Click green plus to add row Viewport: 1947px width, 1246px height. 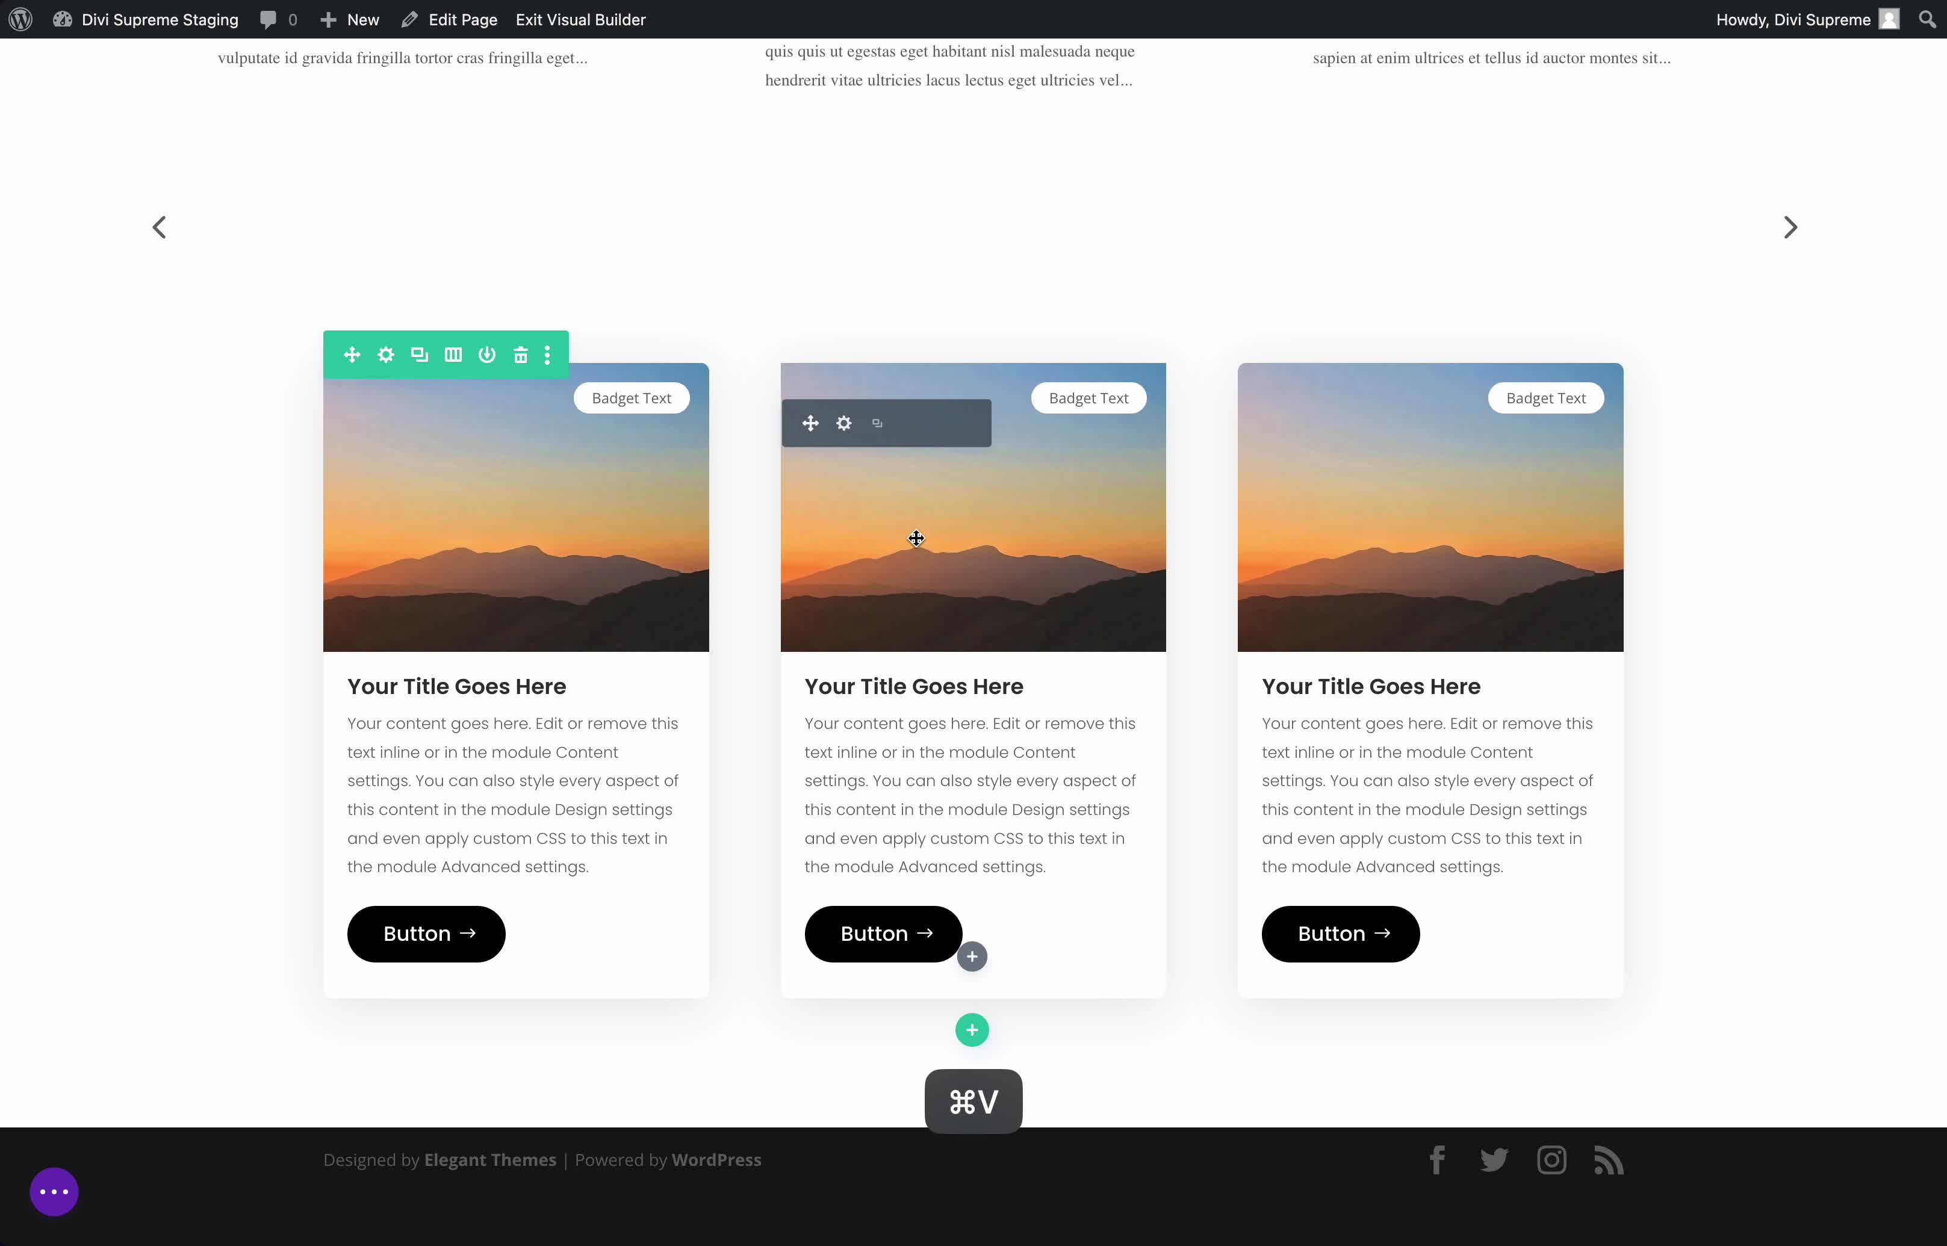point(972,1030)
